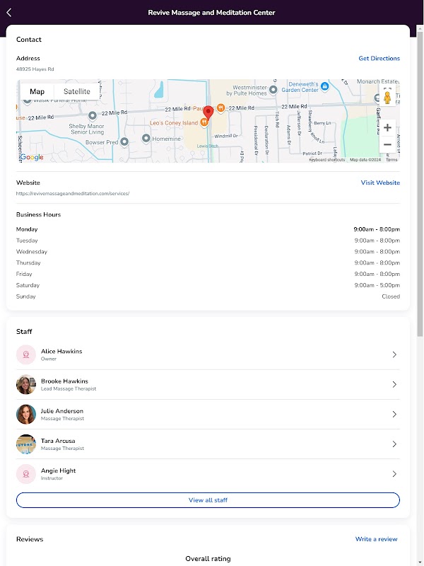Image resolution: width=424 pixels, height=566 pixels.
Task: Click the Revive Massage and Meditation Center title
Action: (211, 13)
